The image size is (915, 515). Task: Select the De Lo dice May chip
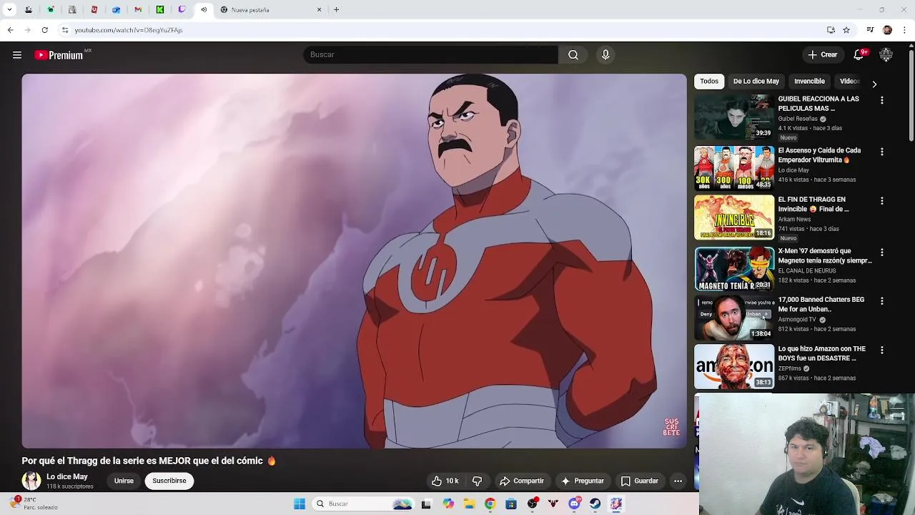pyautogui.click(x=756, y=82)
